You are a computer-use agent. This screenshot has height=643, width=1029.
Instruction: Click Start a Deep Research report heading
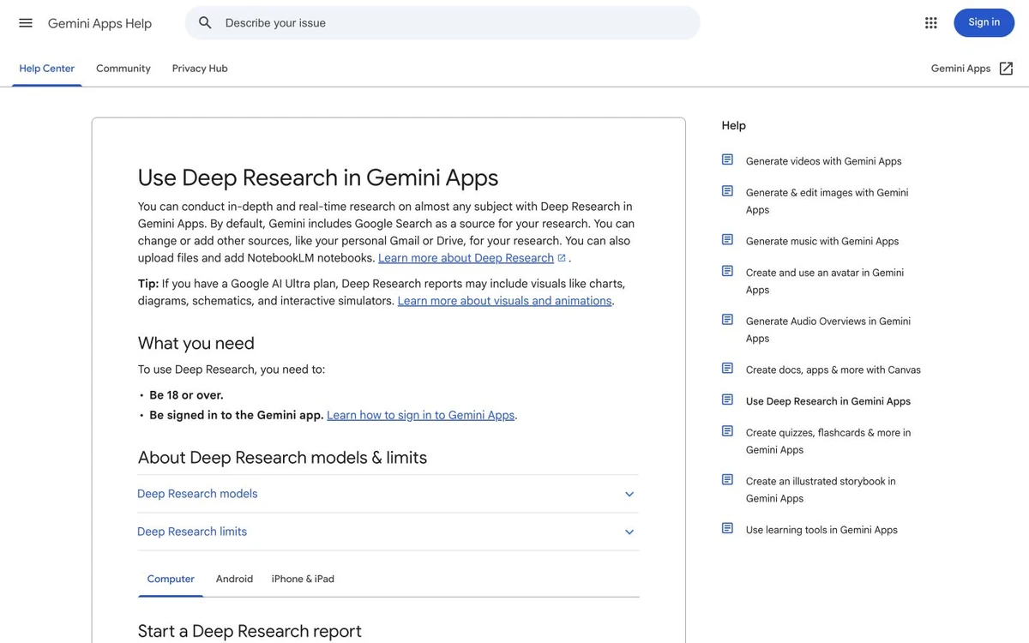click(x=250, y=631)
